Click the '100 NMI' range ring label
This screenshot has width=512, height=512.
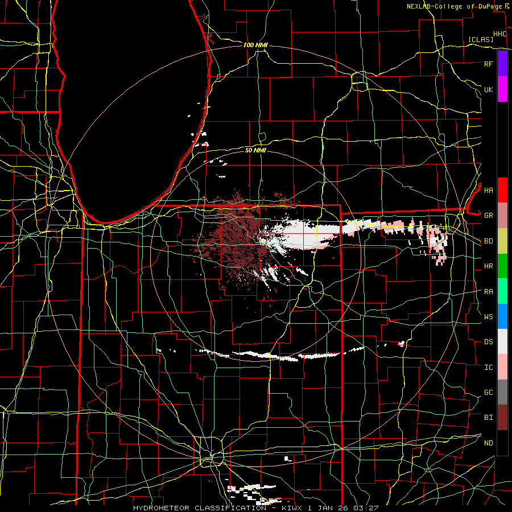coord(255,45)
